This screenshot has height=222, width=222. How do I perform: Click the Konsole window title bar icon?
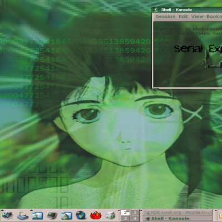tap(156, 9)
